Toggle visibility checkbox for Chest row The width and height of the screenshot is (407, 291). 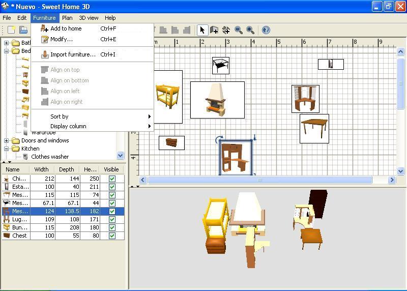click(112, 236)
